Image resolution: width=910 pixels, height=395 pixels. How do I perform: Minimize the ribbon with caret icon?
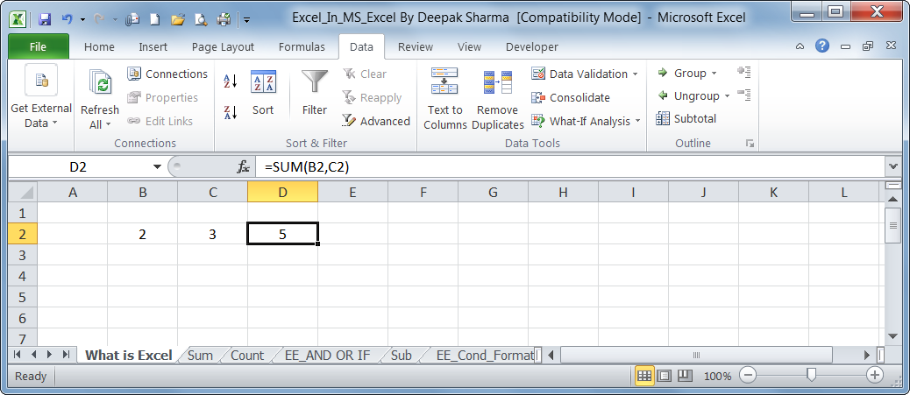[800, 47]
